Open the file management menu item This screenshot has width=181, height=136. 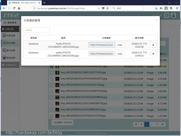pyautogui.click(x=10, y=23)
